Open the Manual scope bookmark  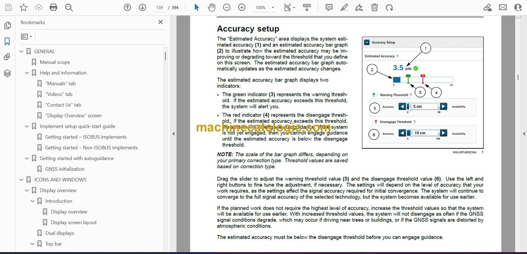coord(55,62)
